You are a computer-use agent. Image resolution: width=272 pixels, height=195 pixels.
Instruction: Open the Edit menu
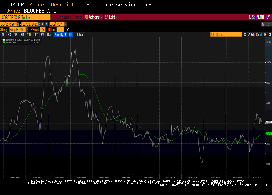pos(112,17)
